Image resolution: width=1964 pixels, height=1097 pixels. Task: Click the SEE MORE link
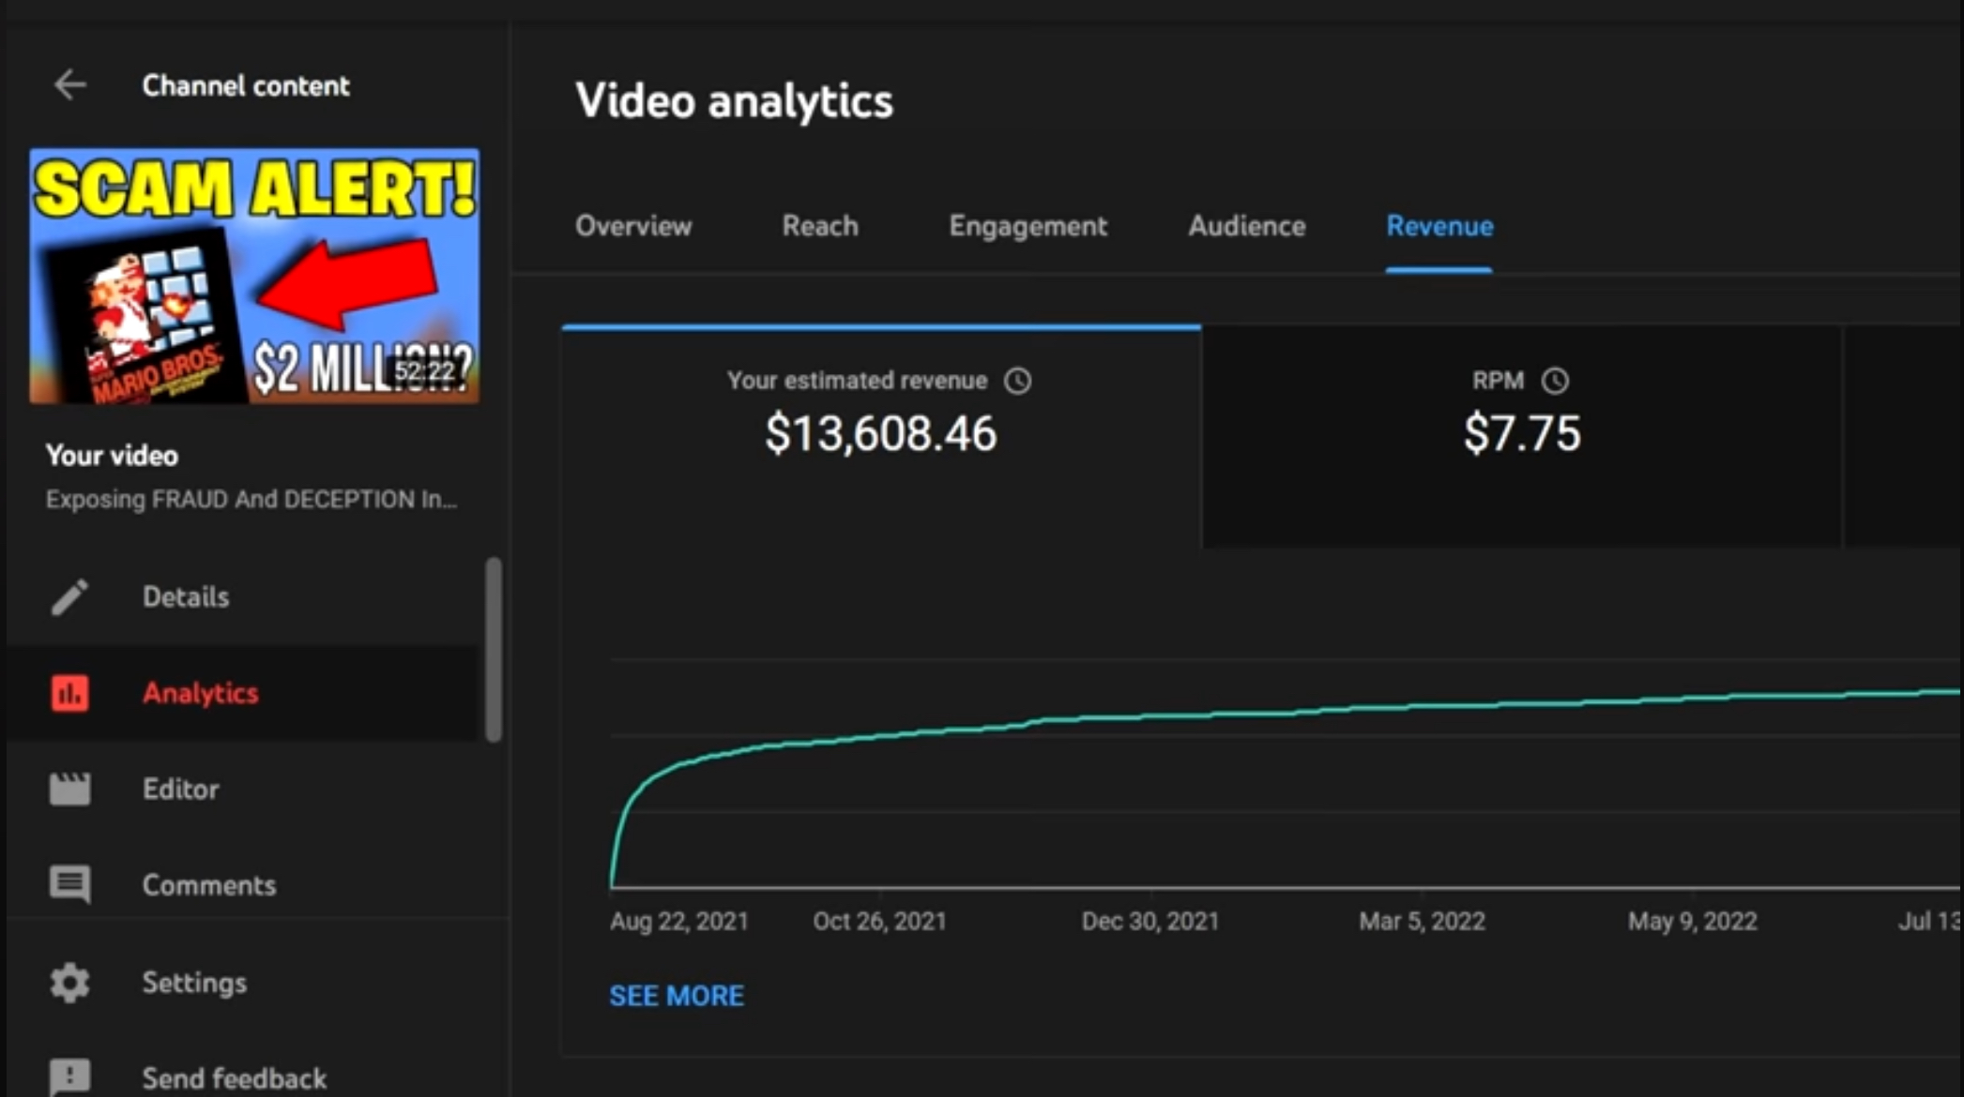coord(677,996)
